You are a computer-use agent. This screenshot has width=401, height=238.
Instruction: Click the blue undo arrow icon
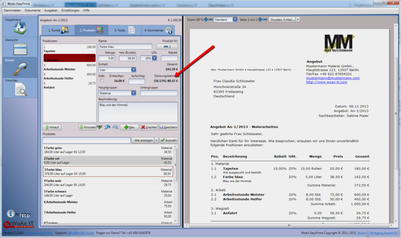coord(107,127)
